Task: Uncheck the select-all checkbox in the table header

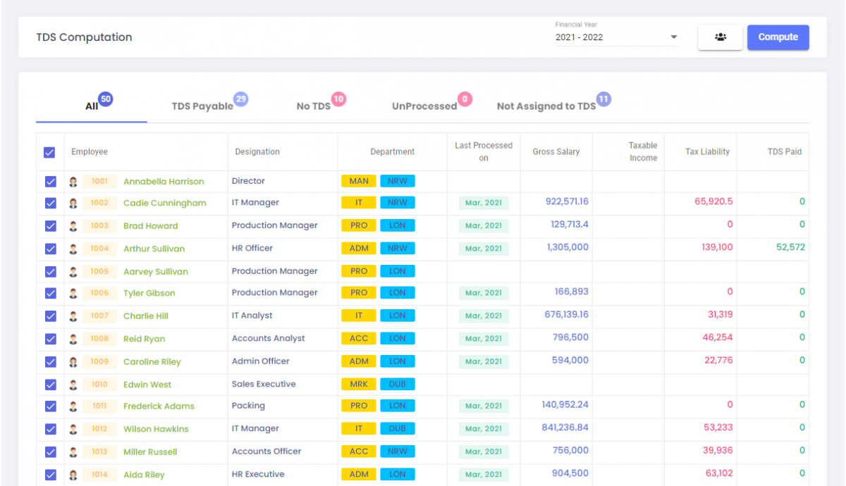Action: tap(49, 152)
